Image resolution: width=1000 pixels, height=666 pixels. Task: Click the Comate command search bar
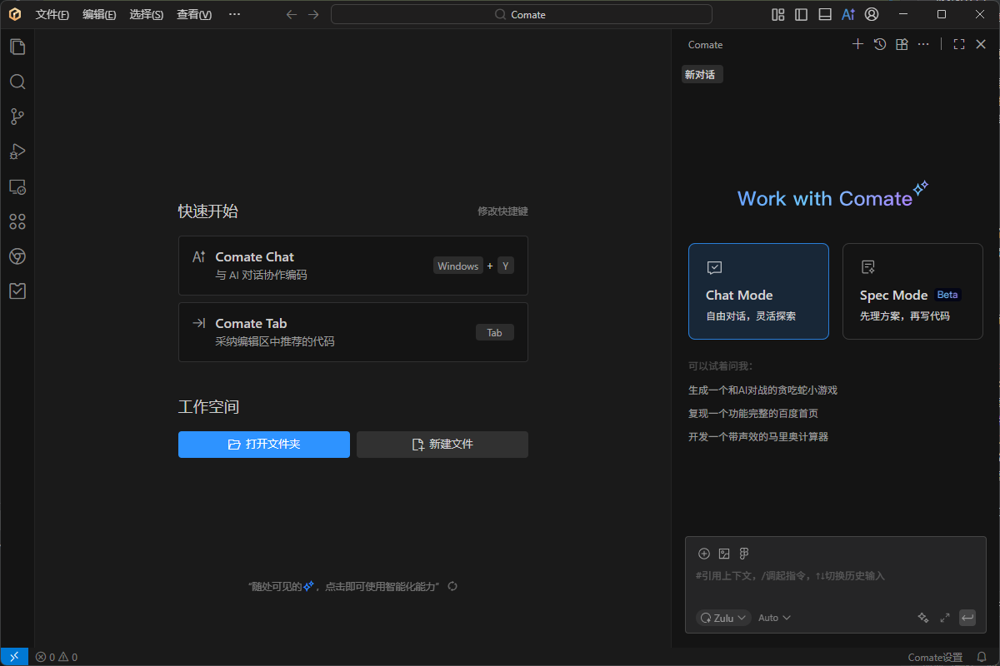point(522,14)
